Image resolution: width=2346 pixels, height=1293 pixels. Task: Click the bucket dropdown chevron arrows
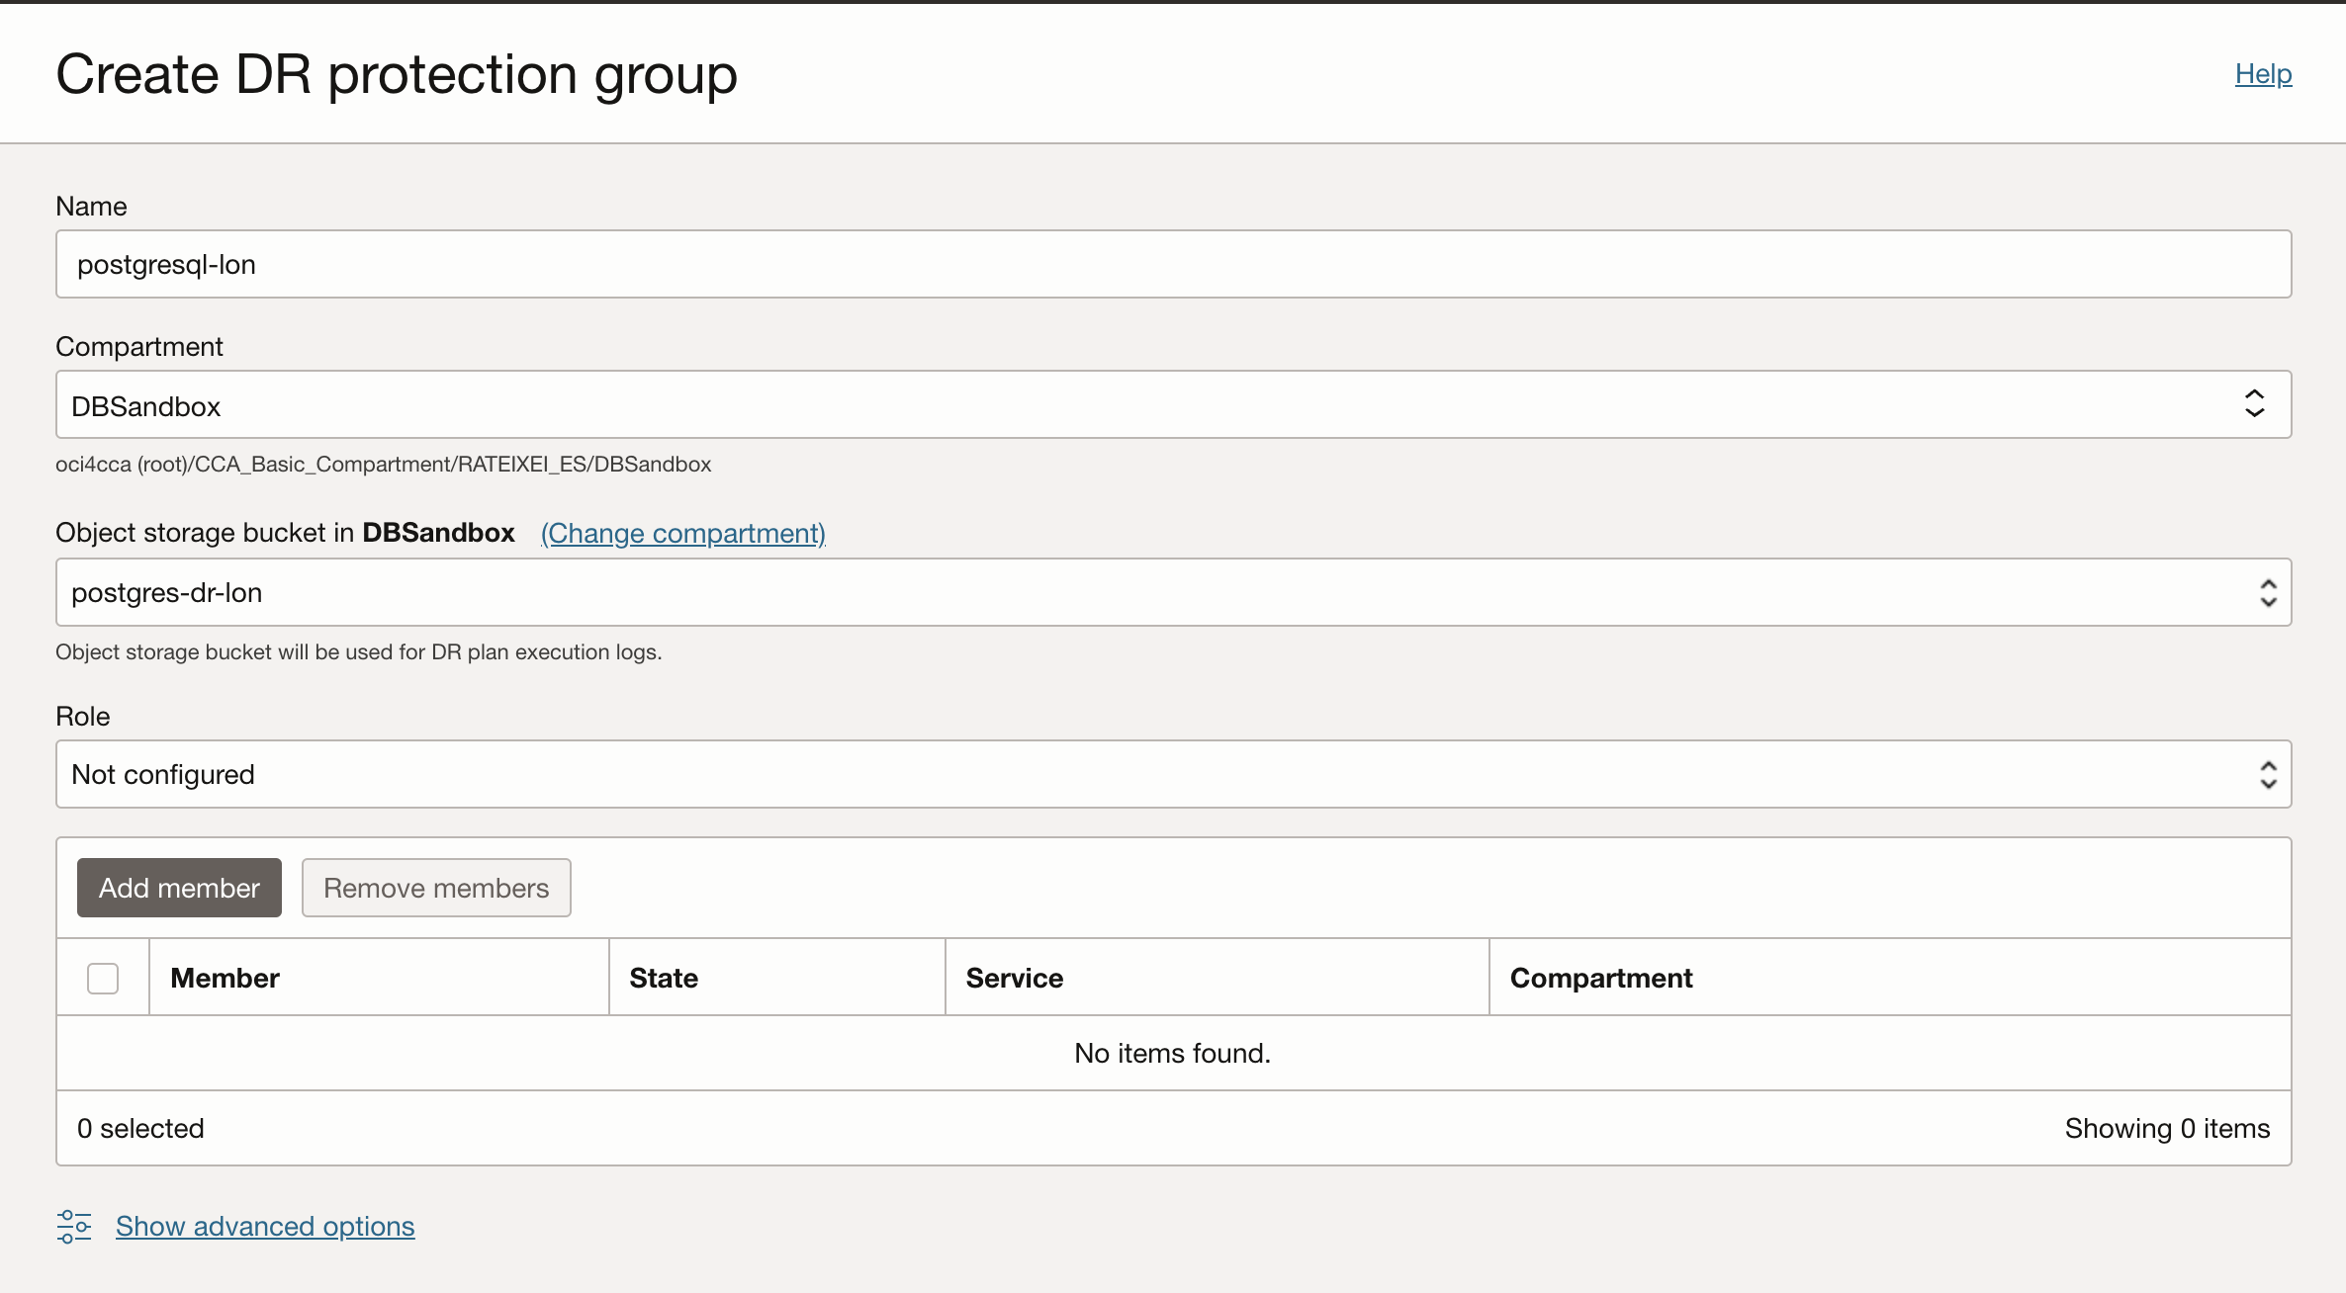[x=2268, y=592]
